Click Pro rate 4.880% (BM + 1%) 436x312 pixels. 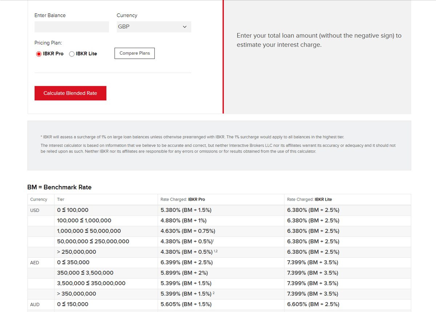click(x=183, y=221)
